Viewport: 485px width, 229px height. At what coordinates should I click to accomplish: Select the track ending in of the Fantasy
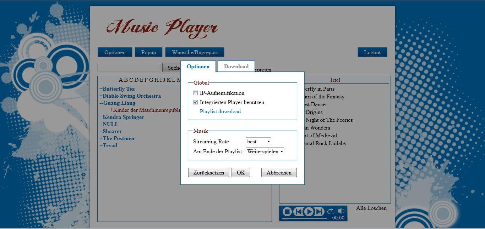325,97
